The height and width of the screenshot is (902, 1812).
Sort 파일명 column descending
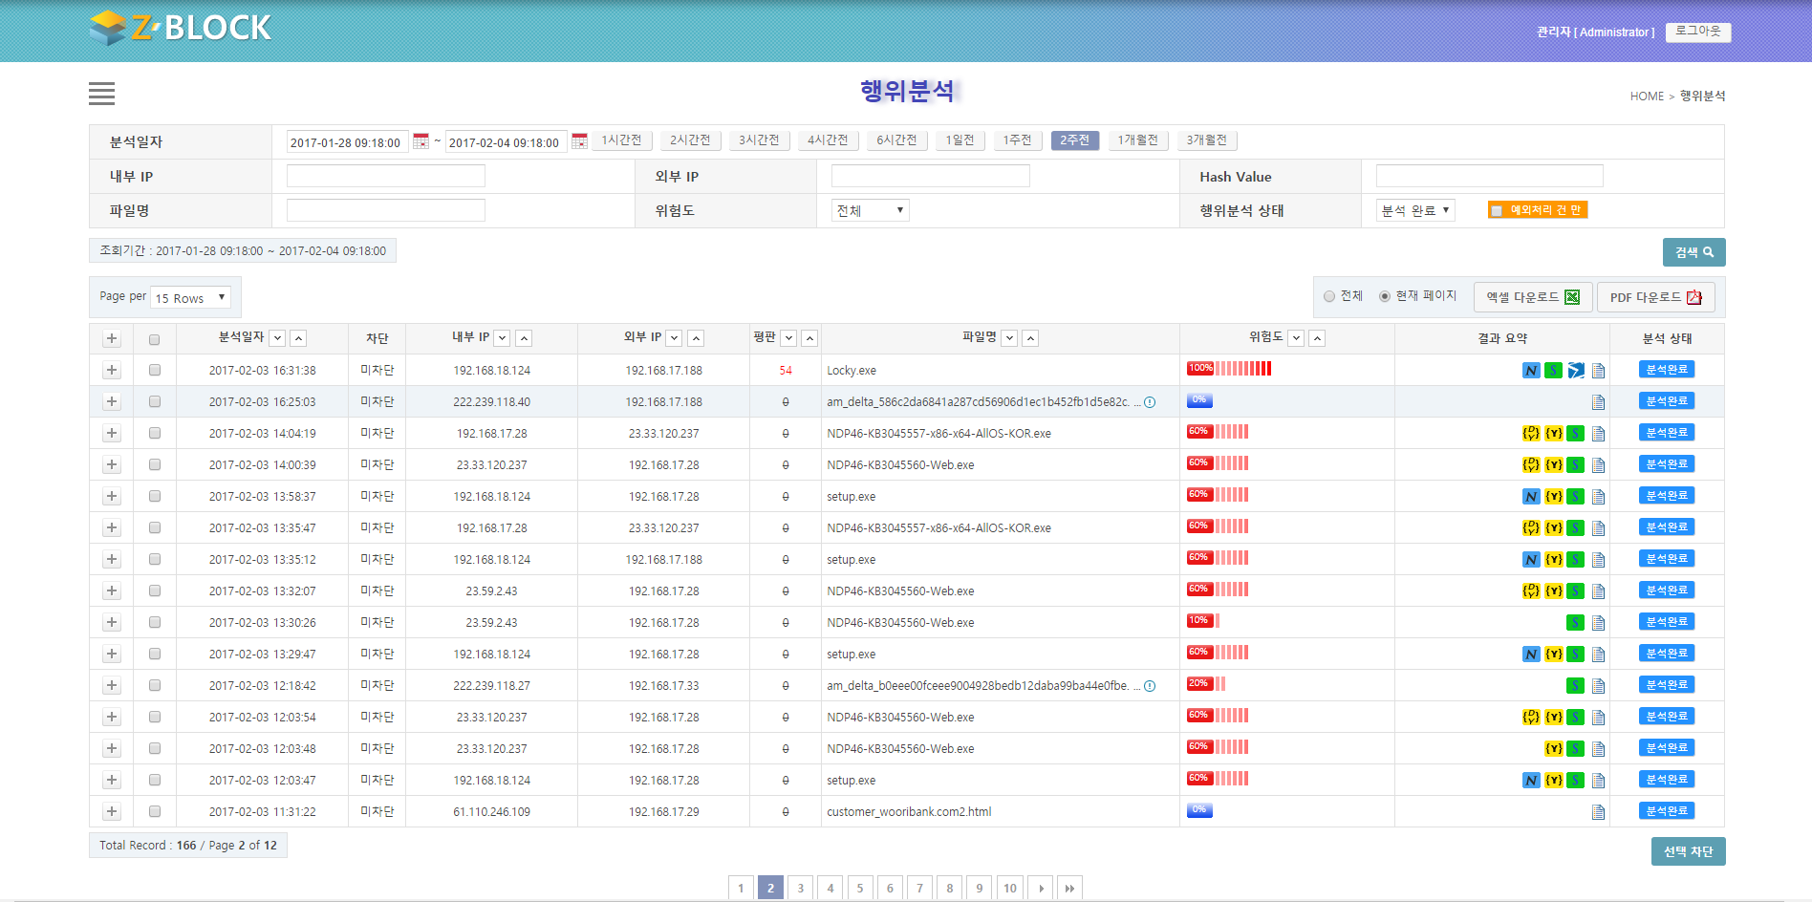pos(1009,338)
